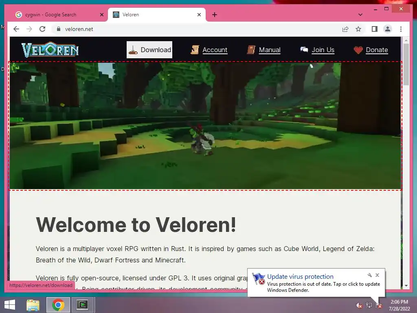Open the Donate link
417x313 pixels.
coord(377,50)
